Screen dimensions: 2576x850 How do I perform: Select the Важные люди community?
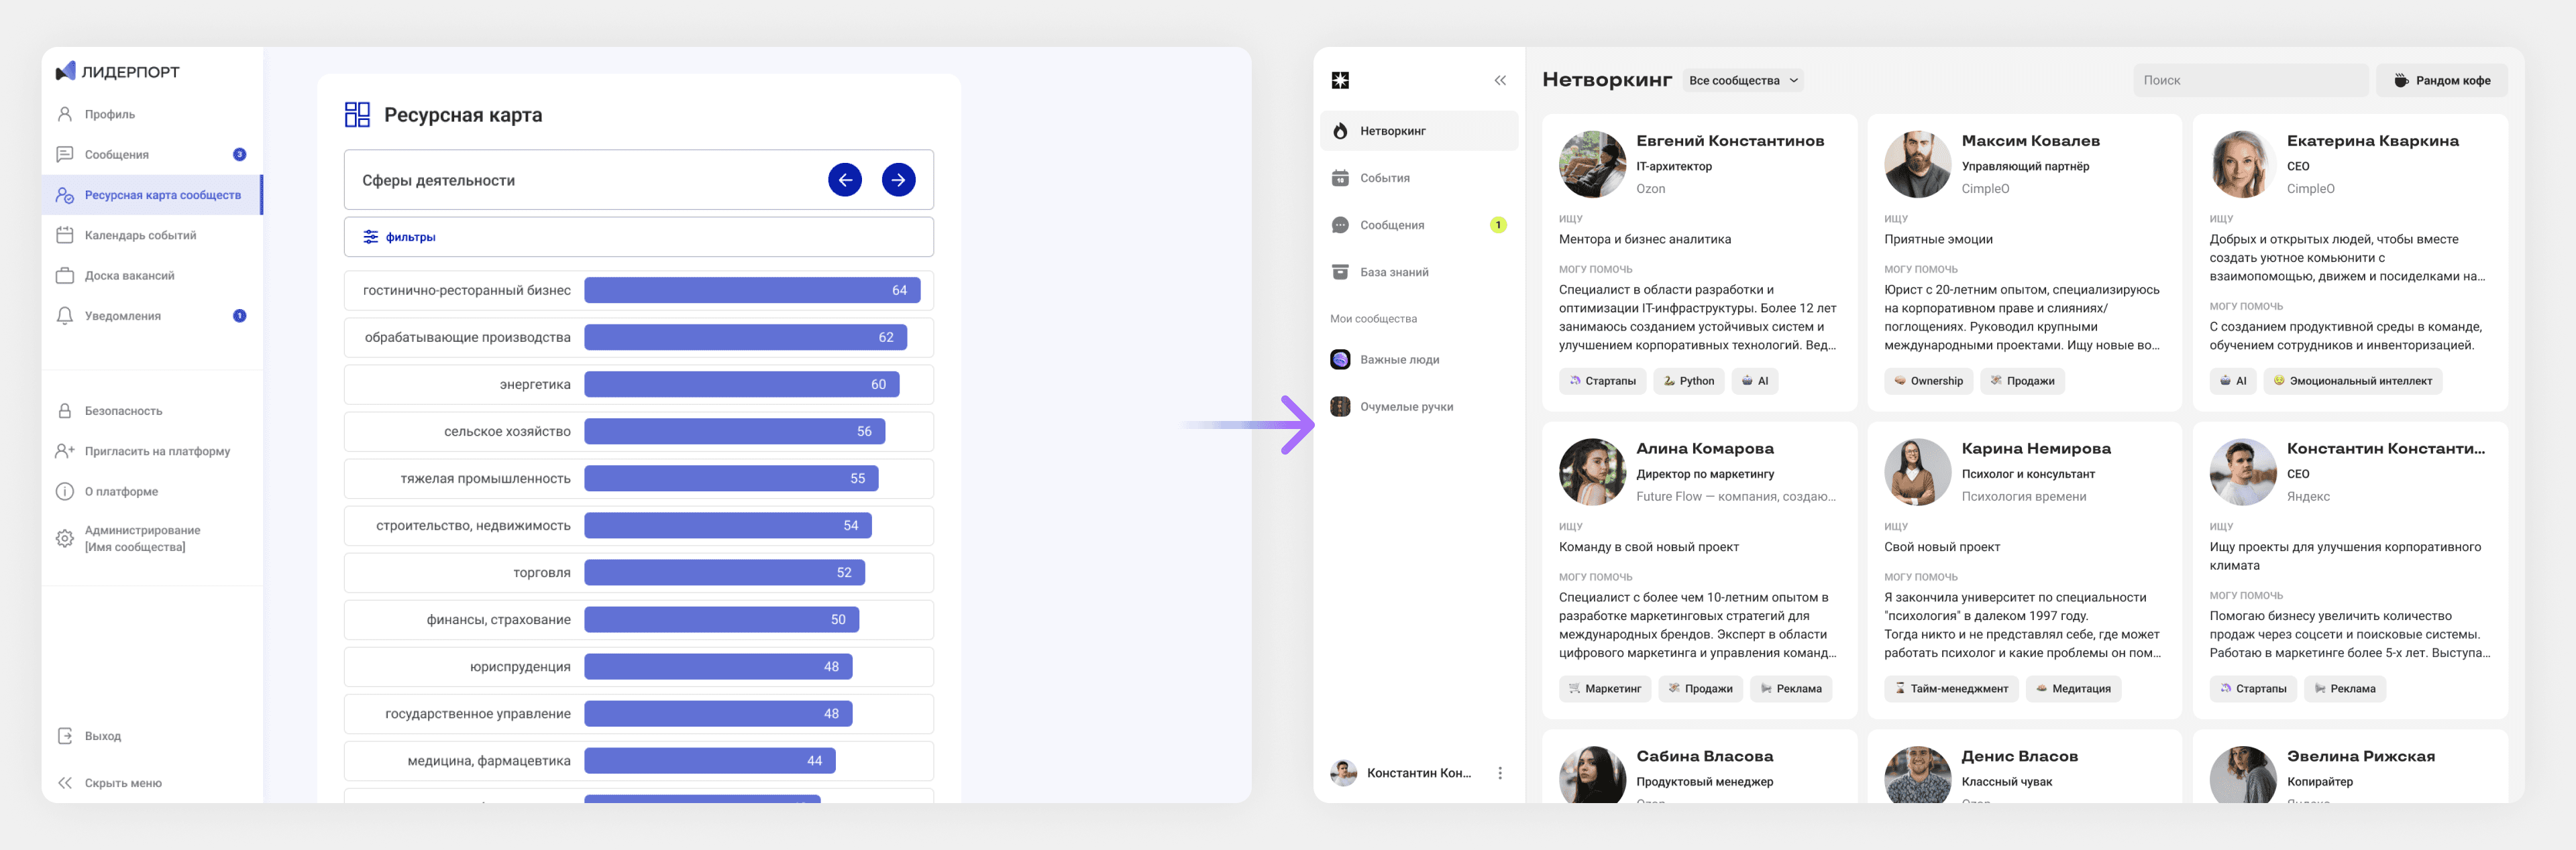click(1398, 359)
